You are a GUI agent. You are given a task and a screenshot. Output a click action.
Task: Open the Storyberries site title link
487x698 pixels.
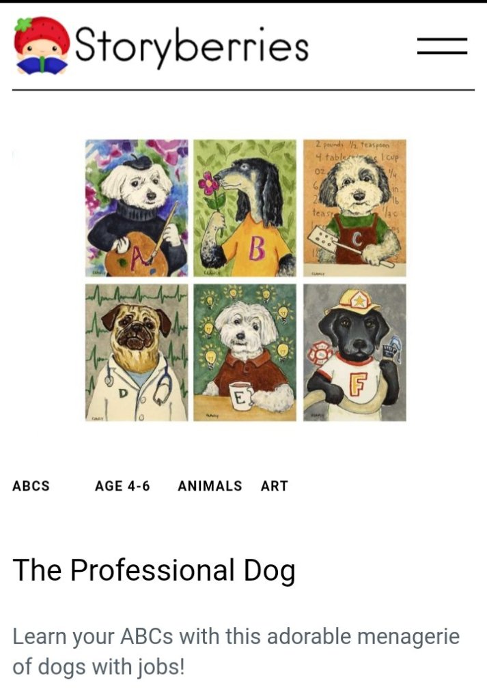point(192,46)
